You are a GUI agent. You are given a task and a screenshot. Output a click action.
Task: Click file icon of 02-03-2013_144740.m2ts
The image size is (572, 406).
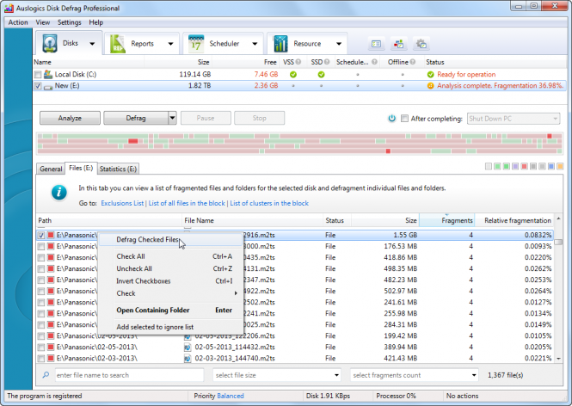pyautogui.click(x=188, y=359)
